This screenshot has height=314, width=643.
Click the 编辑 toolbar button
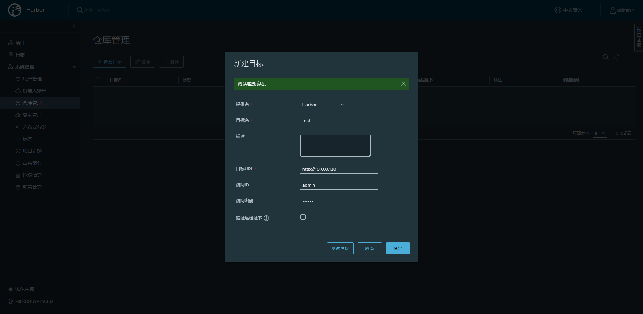click(142, 62)
